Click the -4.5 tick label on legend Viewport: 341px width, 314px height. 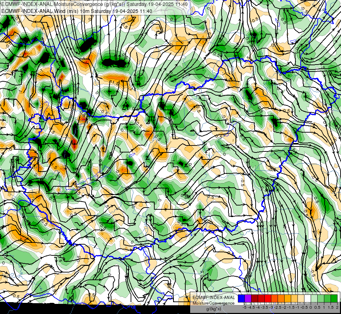coord(251,307)
